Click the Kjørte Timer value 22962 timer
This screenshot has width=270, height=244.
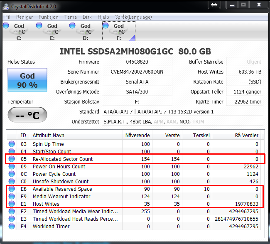245,102
